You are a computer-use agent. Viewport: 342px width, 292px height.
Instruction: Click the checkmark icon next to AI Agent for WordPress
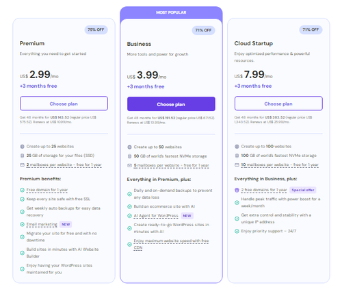(129, 216)
